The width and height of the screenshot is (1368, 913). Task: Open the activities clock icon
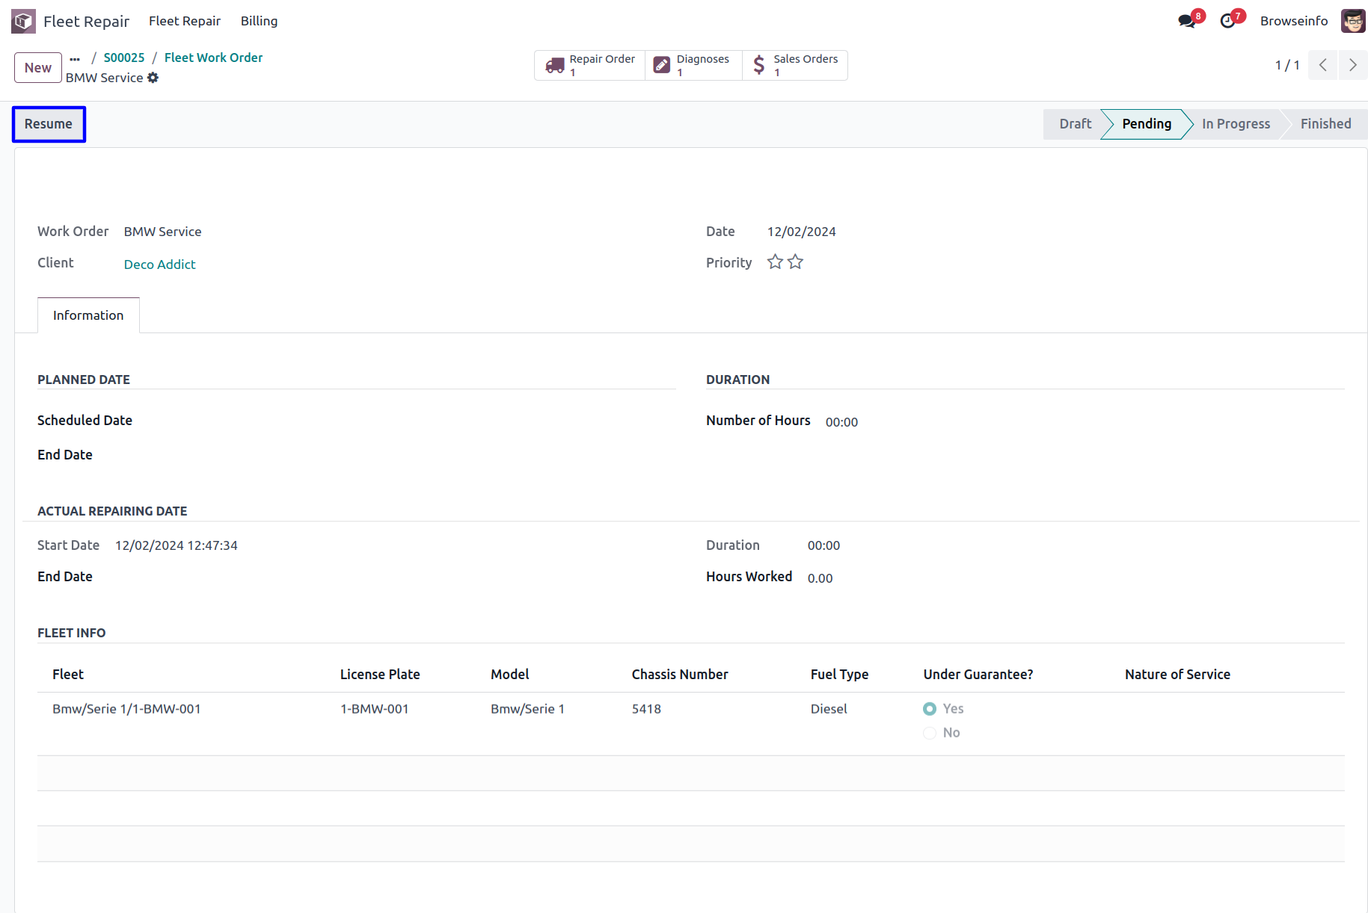1227,21
